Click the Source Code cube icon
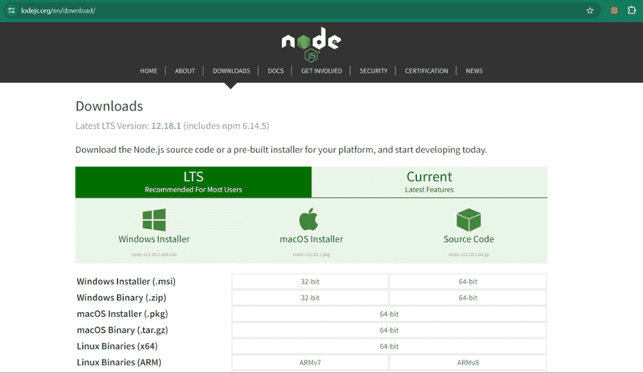 468,220
